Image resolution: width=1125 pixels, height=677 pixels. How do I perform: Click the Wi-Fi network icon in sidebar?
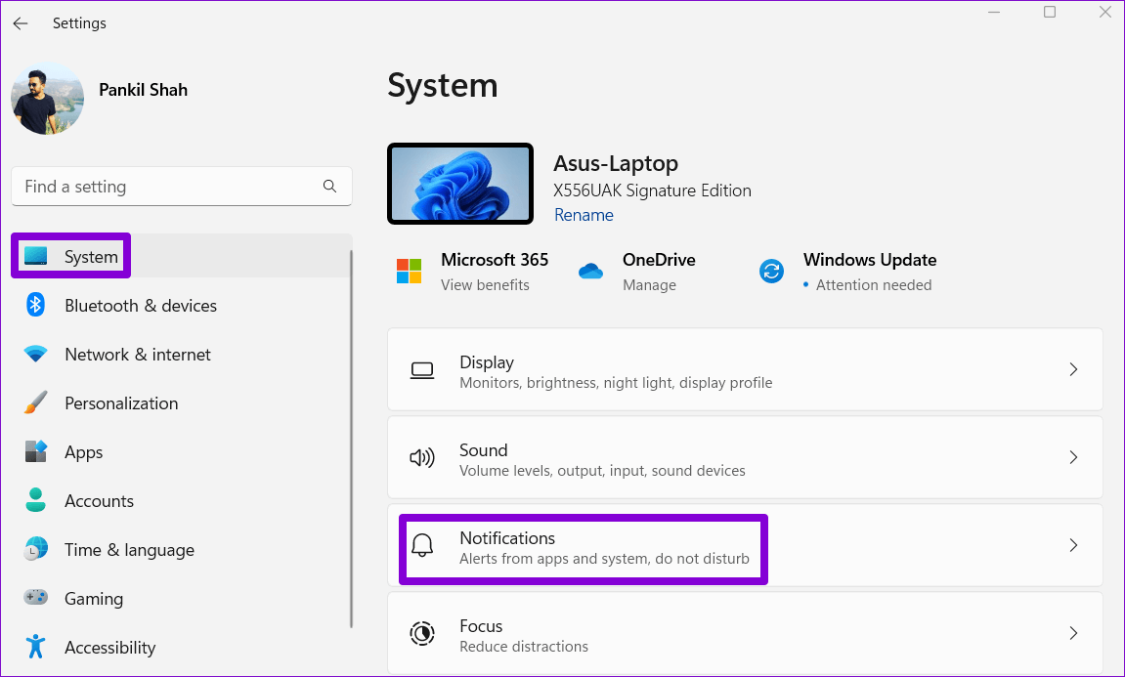35,354
